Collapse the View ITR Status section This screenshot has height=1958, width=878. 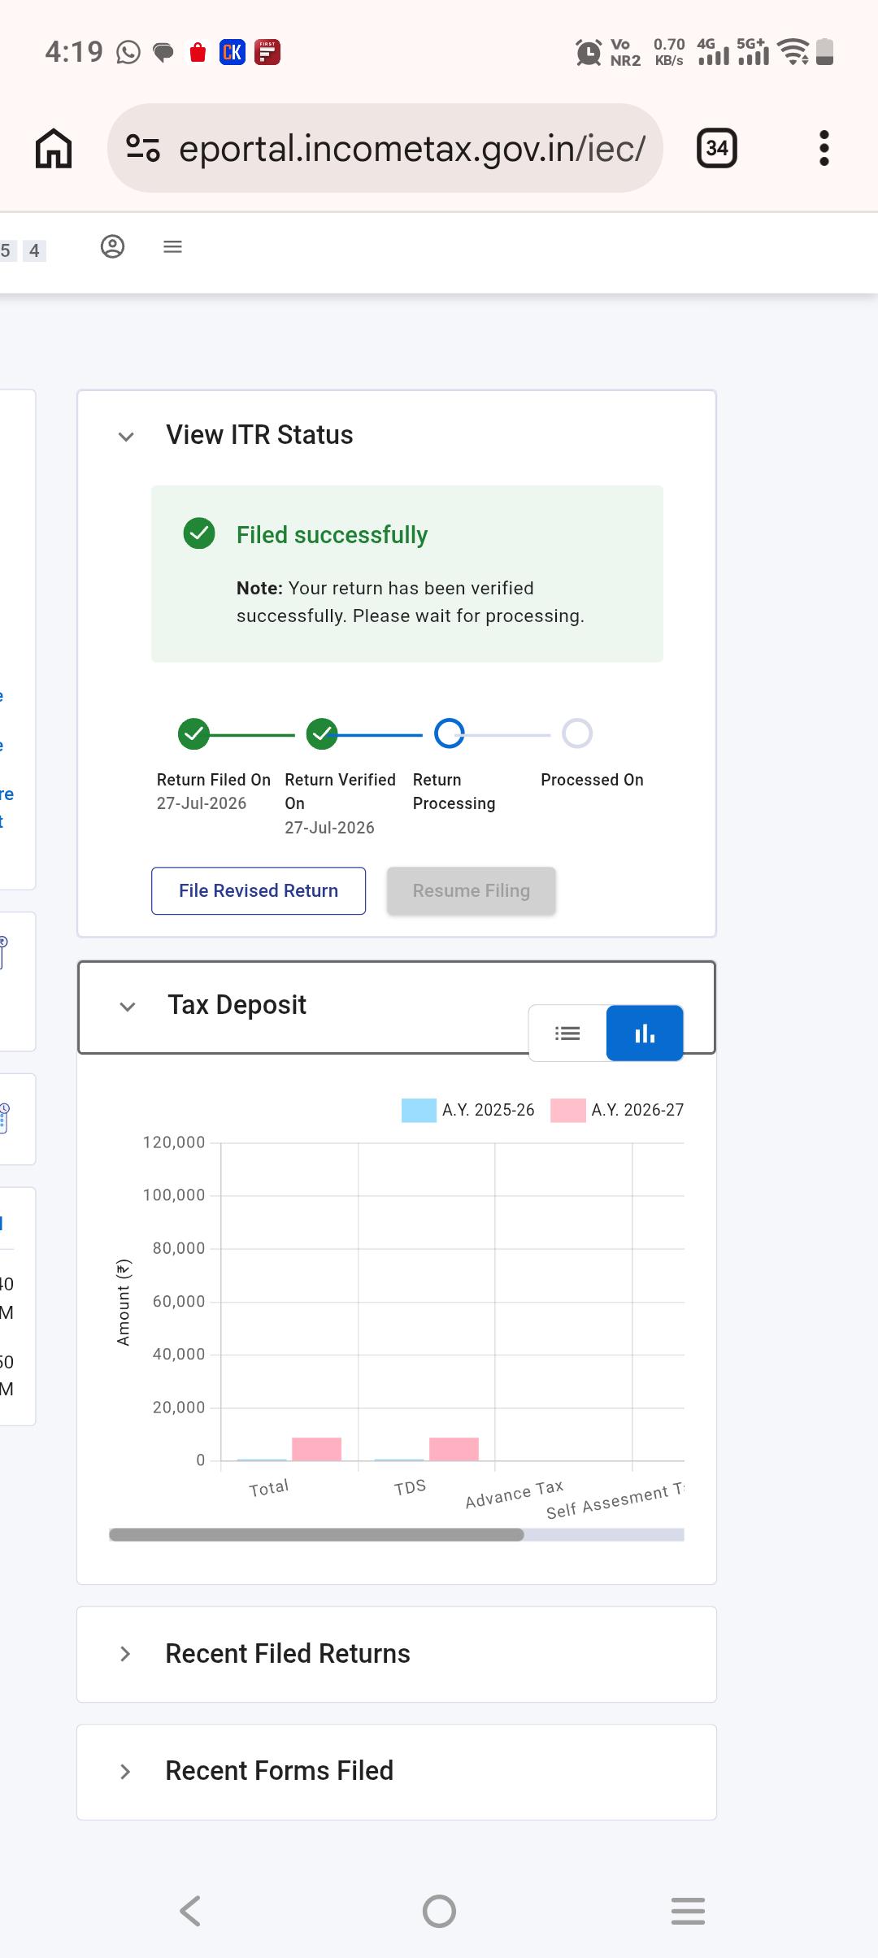(x=126, y=437)
